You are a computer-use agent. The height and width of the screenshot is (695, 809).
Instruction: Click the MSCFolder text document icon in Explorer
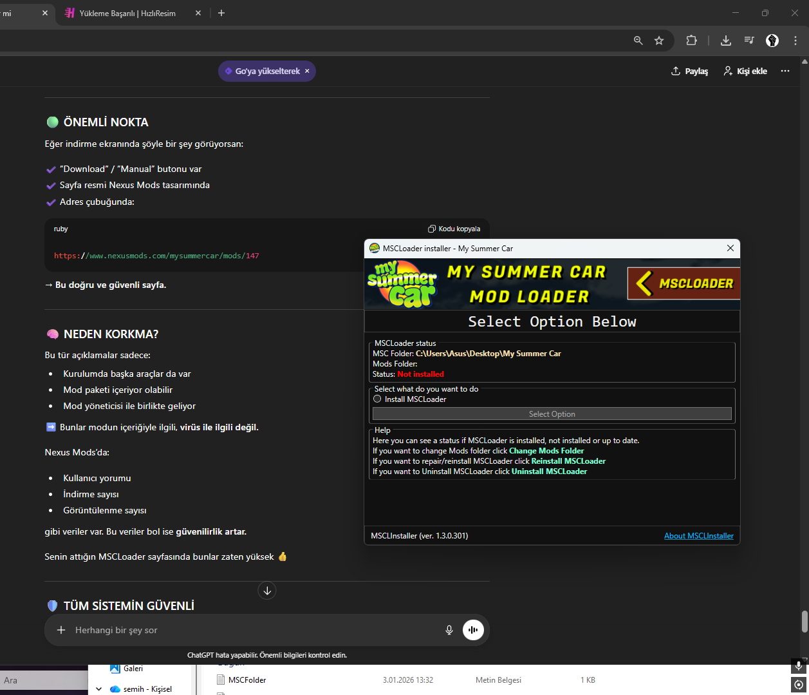pyautogui.click(x=221, y=680)
